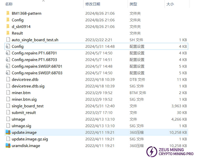The height and width of the screenshot is (160, 197).
Task: Sort files by 大小 column
Action: click(170, 4)
